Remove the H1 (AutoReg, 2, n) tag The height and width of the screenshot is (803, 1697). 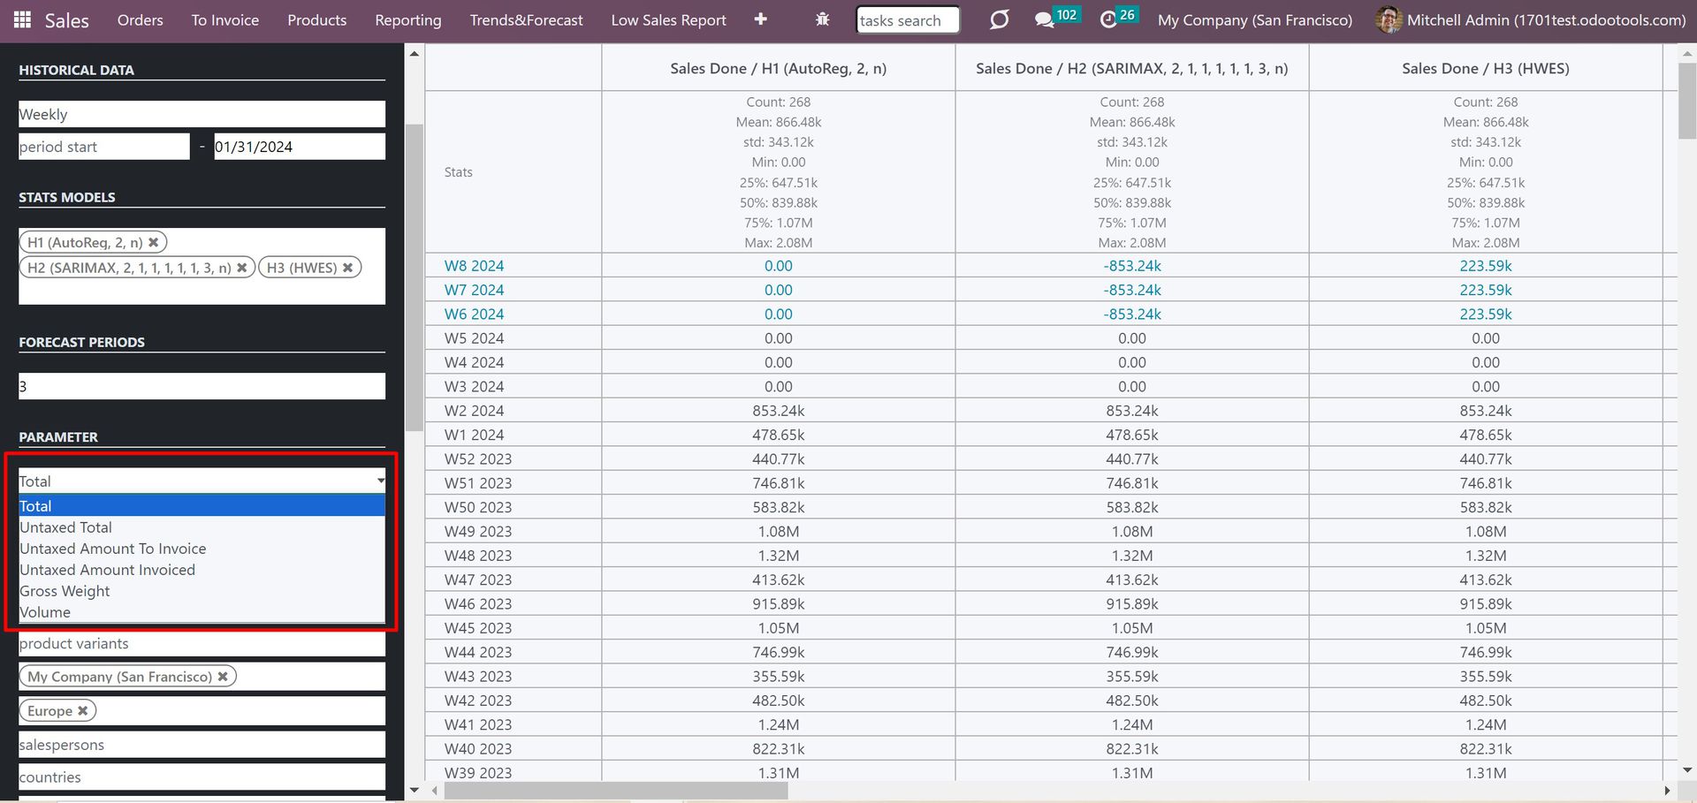pos(154,242)
